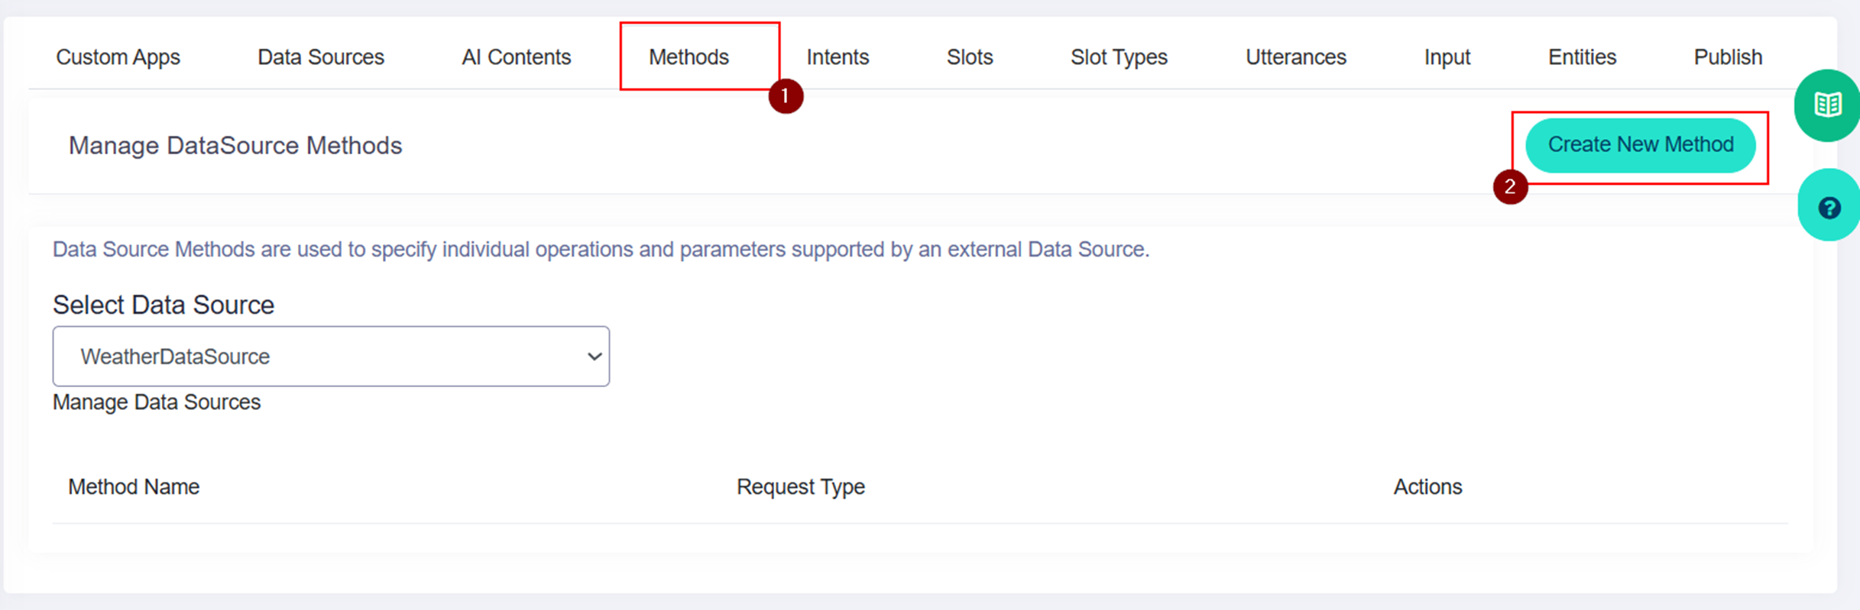Open the Utterances tab
The image size is (1860, 610).
(1295, 57)
